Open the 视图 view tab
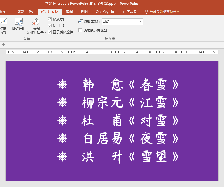Image resolution: width=224 pixels, height=187 pixels. 84,12
